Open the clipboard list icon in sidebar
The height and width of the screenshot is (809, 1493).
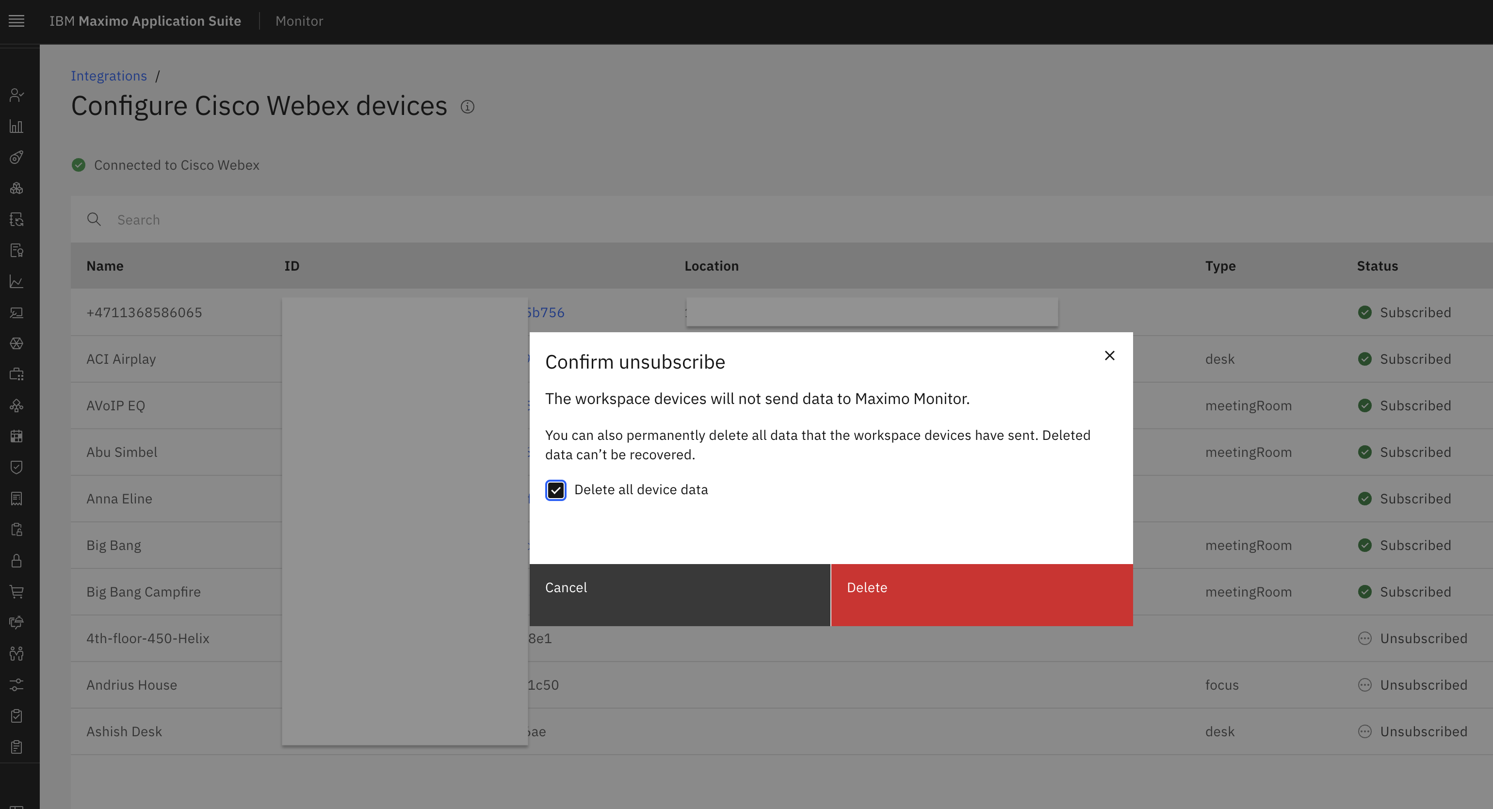(x=16, y=747)
